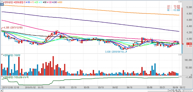Minimize the price chart panel
This screenshot has height=92, width=193.
[179, 2]
